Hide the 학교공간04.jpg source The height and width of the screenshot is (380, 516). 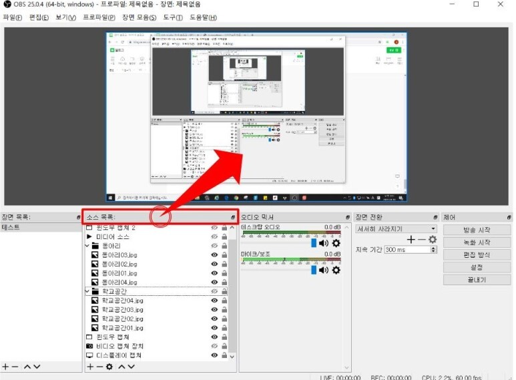click(214, 301)
